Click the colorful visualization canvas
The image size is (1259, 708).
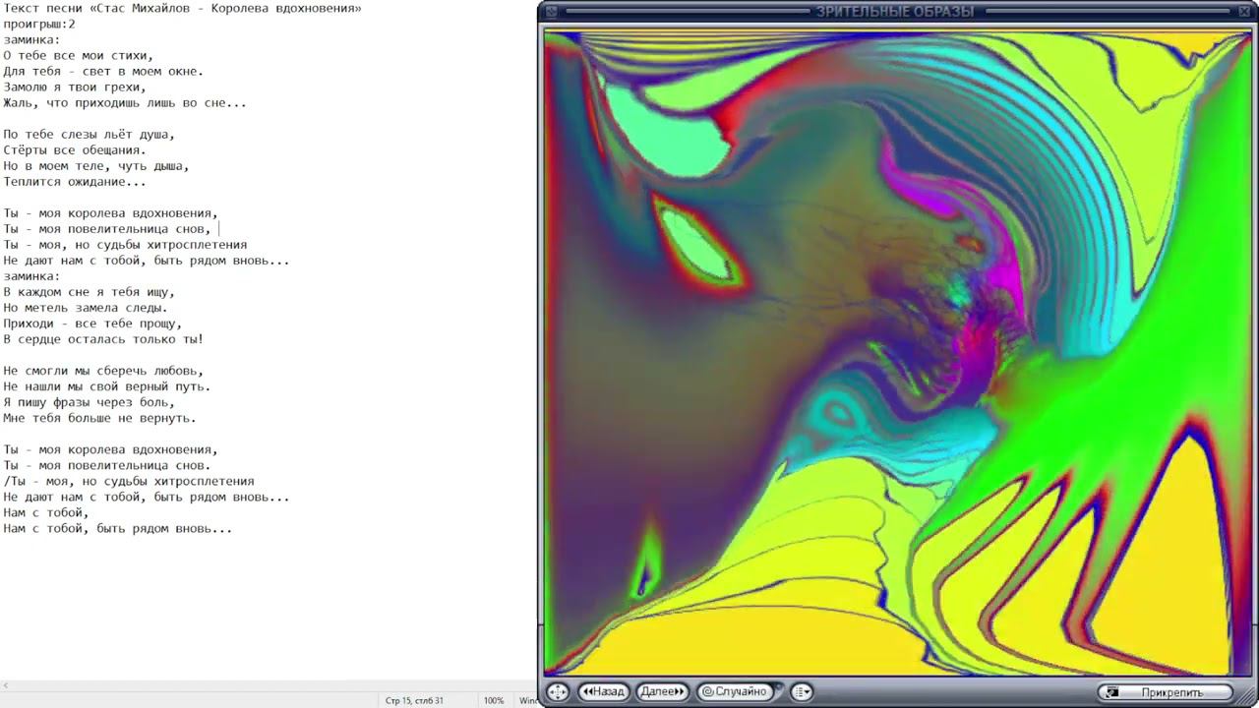(x=897, y=352)
